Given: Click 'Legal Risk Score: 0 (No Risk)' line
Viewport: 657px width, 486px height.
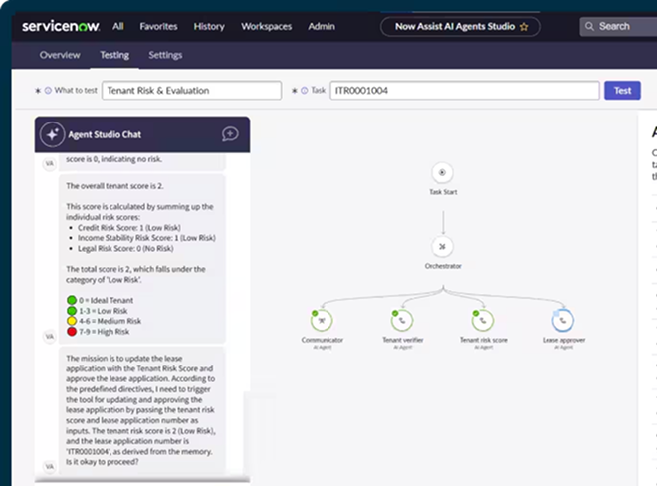Looking at the screenshot, I should click(x=125, y=248).
